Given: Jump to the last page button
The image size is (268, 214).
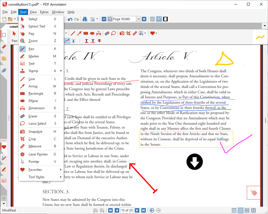Looking at the screenshot, I should [x=143, y=210].
